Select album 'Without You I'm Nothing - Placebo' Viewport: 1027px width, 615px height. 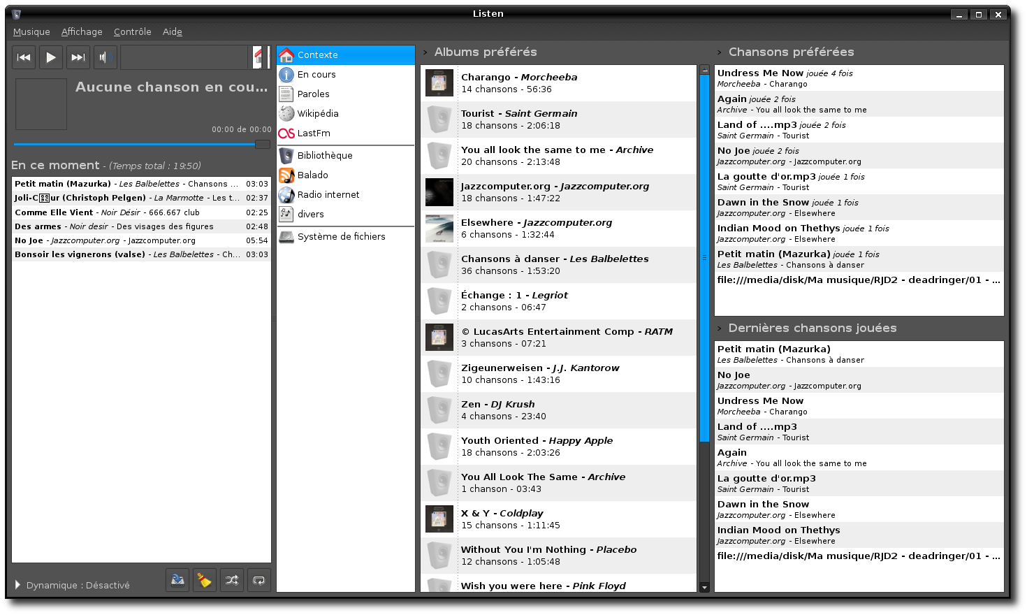click(x=559, y=556)
